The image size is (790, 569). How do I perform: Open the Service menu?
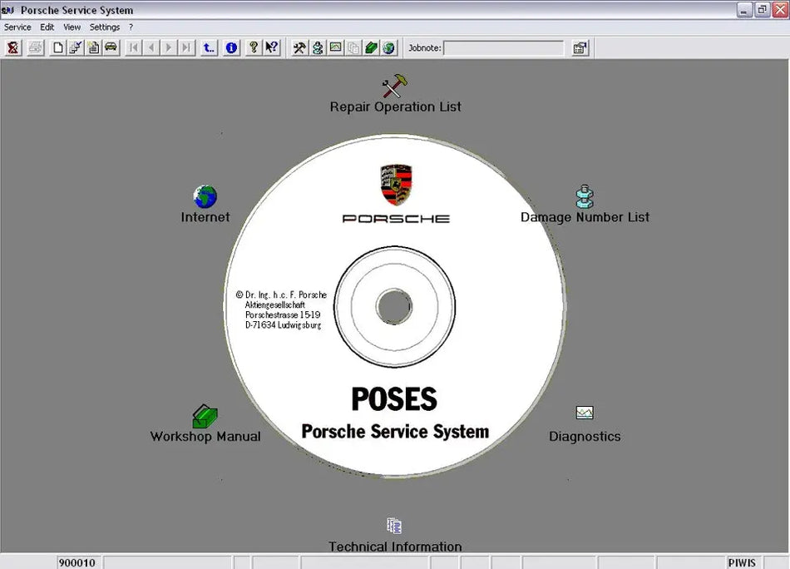(17, 27)
